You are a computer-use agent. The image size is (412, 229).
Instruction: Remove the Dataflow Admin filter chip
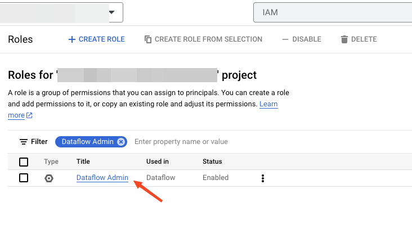121,142
